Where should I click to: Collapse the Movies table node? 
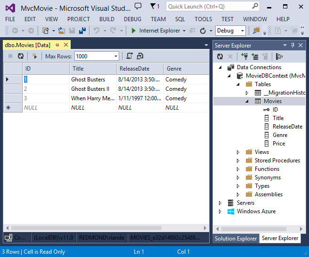(247, 101)
